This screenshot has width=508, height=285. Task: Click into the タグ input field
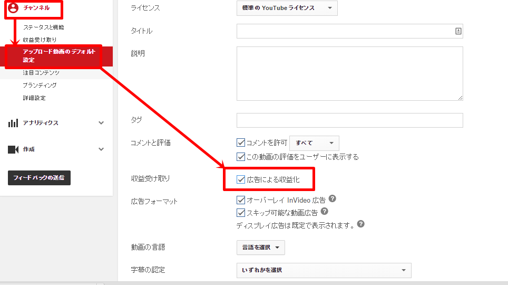coord(349,120)
